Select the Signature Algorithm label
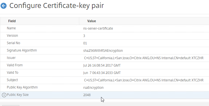 (x=22, y=50)
